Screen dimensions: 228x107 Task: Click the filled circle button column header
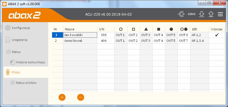(x=171, y=29)
